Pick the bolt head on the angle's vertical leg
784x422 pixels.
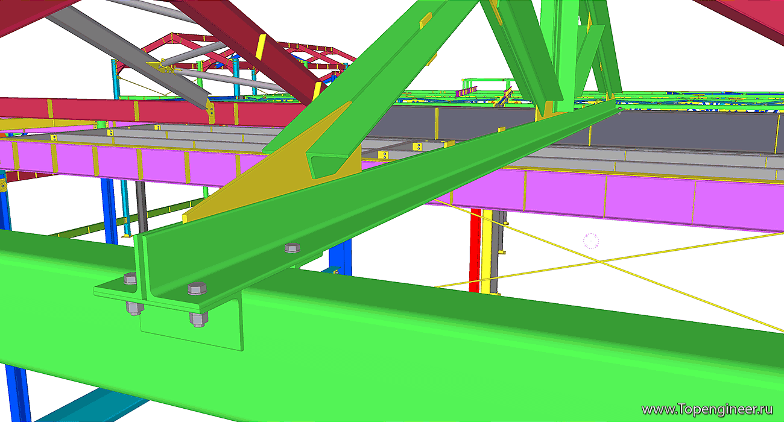(292, 247)
